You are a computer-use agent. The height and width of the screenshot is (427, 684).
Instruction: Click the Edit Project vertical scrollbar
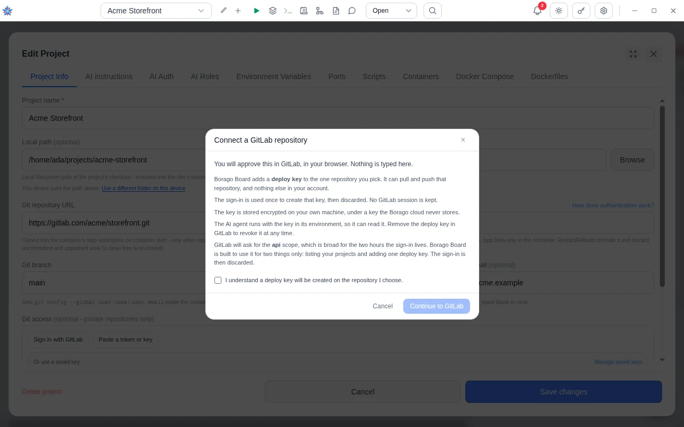(x=662, y=196)
